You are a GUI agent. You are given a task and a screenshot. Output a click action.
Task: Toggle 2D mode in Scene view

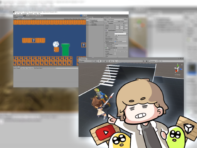[95, 61]
